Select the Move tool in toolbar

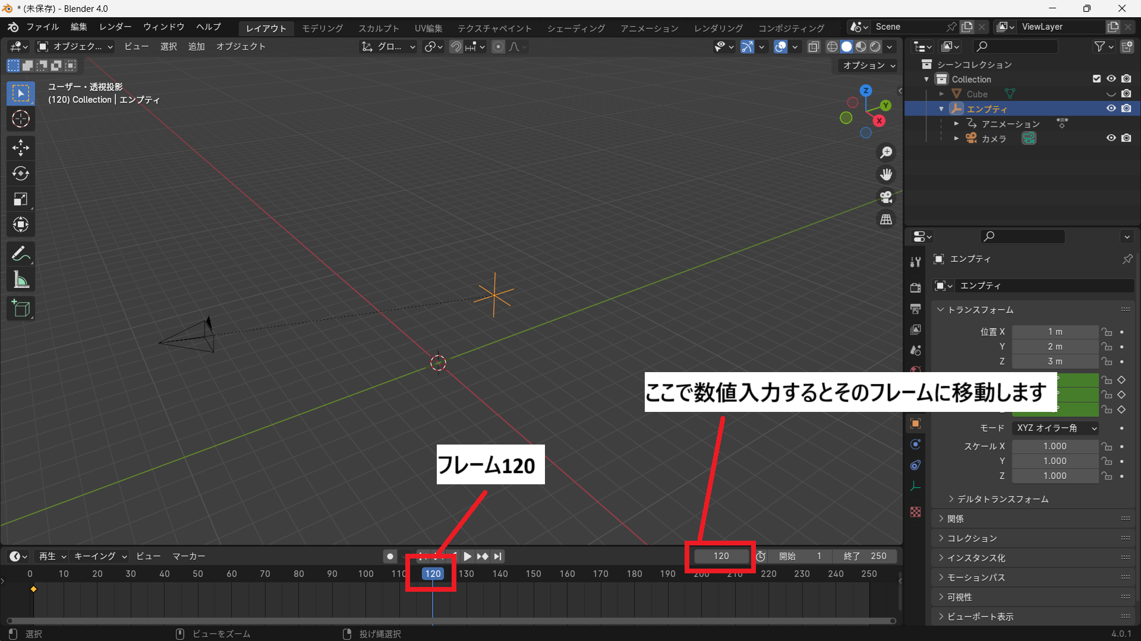(x=21, y=147)
